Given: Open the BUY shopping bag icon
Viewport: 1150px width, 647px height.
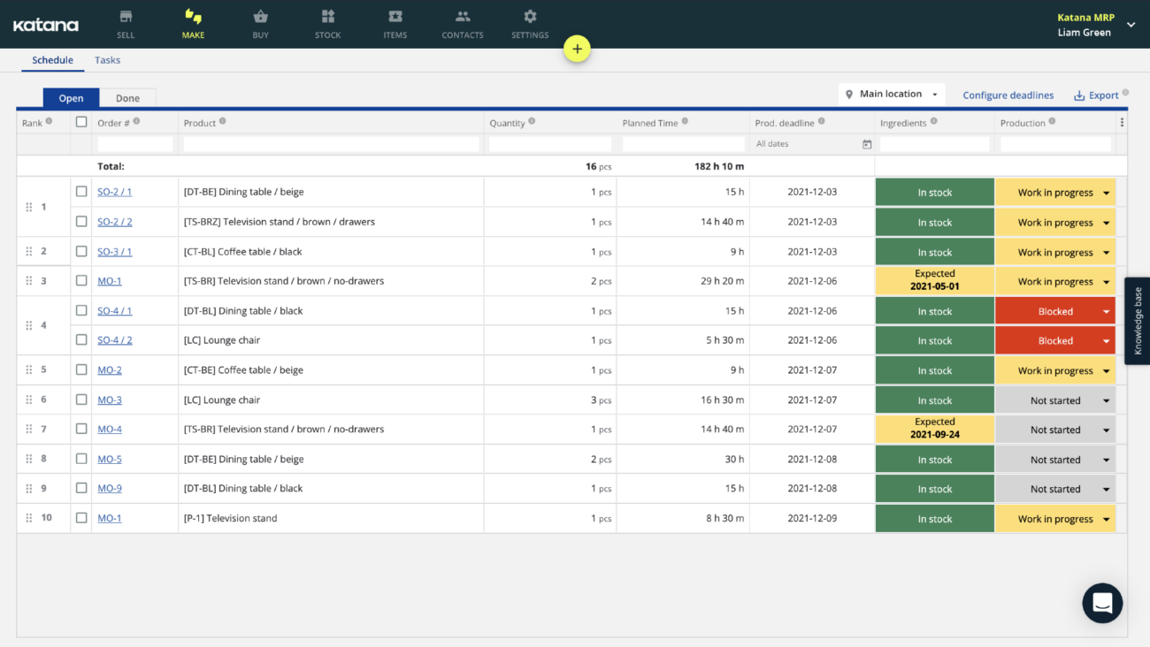Looking at the screenshot, I should click(x=260, y=23).
